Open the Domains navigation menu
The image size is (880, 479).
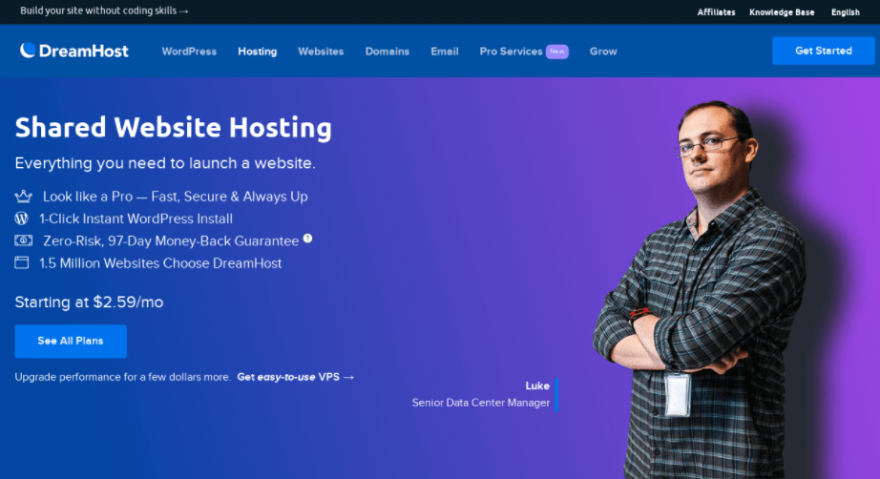[388, 51]
